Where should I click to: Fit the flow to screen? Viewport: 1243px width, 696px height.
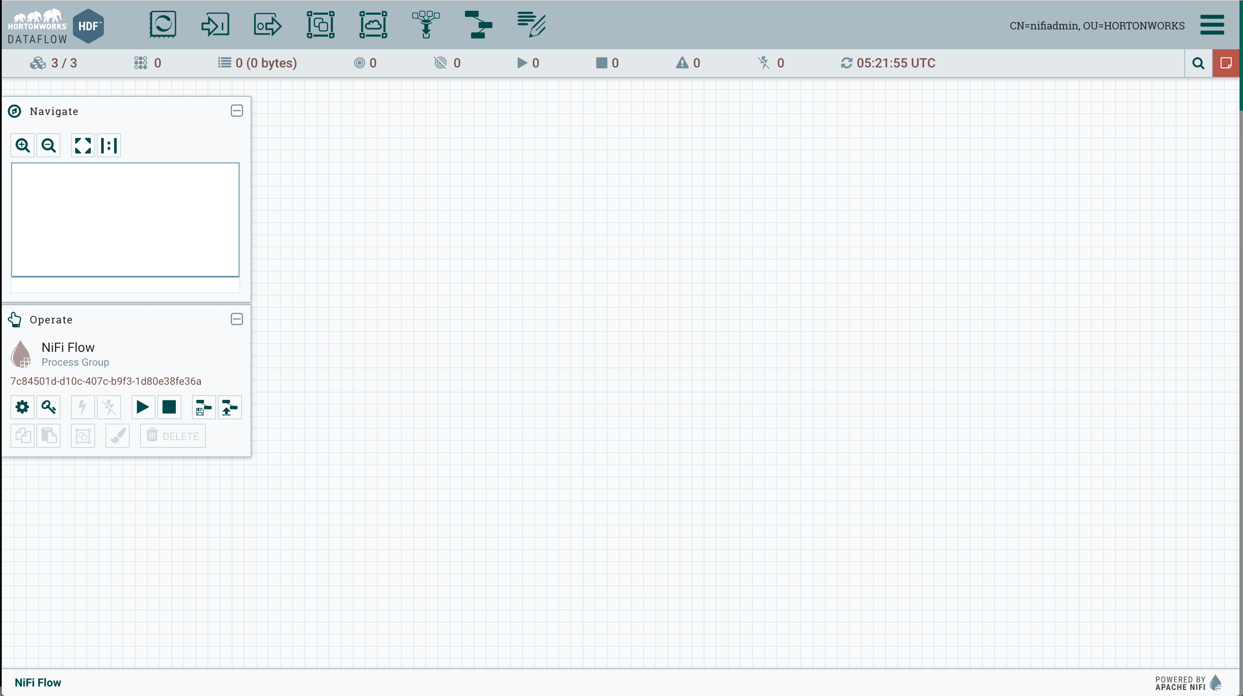(x=83, y=145)
